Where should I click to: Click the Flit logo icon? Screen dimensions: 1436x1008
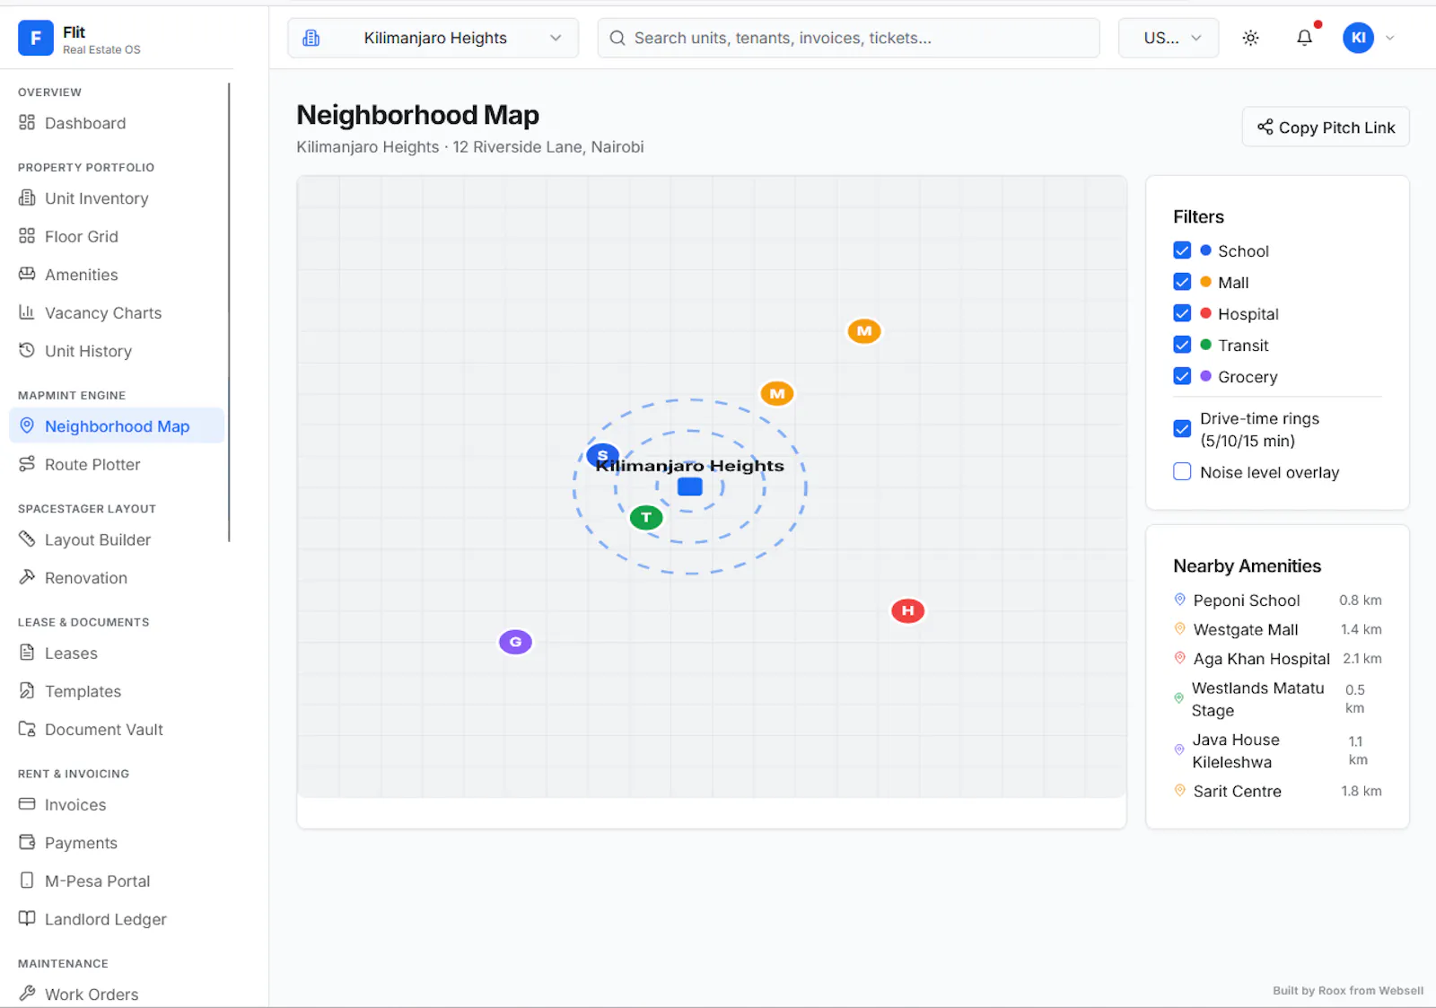pyautogui.click(x=36, y=39)
